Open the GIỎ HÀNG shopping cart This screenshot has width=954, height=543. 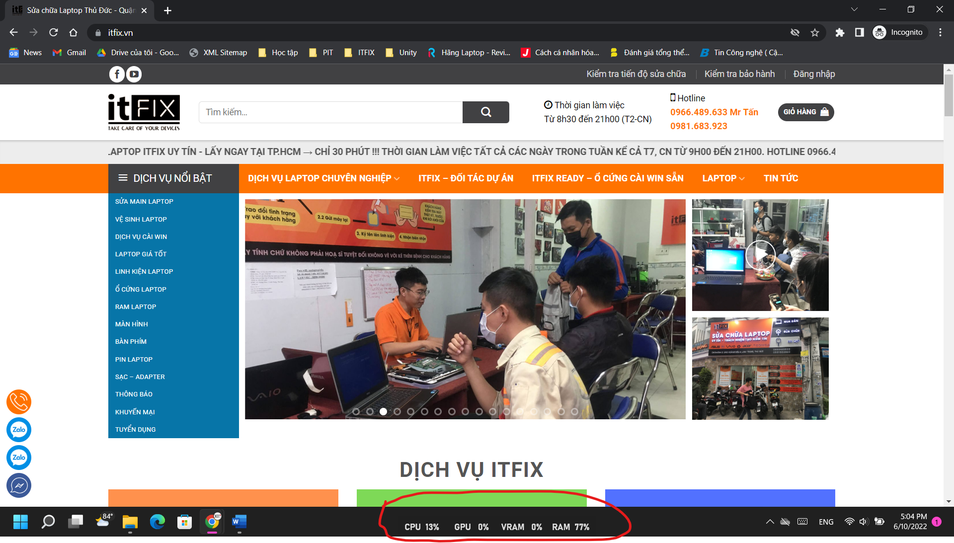click(806, 112)
